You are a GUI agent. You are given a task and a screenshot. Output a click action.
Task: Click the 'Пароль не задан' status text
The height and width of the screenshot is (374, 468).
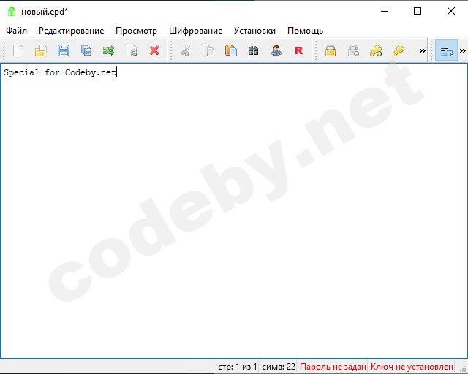(x=333, y=367)
